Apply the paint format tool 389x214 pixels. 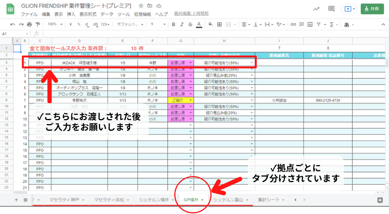tap(38, 24)
